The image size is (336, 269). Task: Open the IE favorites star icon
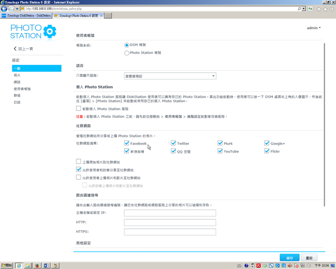tap(325, 9)
